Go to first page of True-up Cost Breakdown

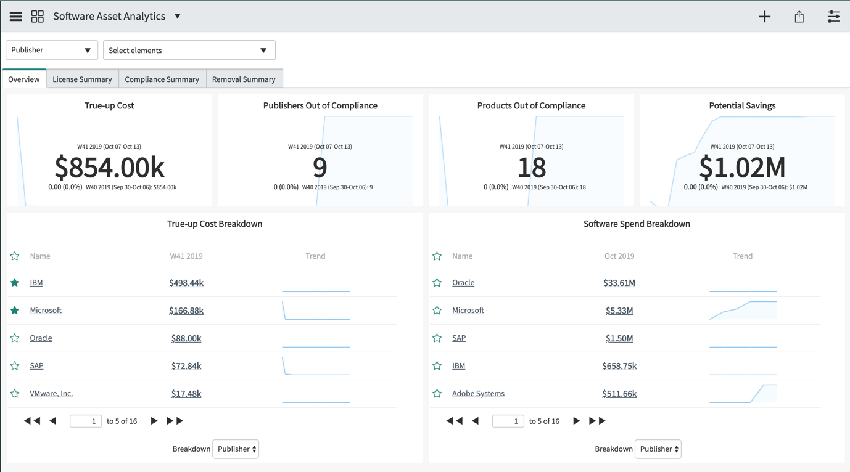click(32, 421)
